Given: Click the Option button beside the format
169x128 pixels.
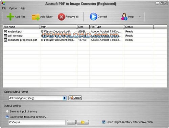Looking at the screenshot, I should pos(75,98).
